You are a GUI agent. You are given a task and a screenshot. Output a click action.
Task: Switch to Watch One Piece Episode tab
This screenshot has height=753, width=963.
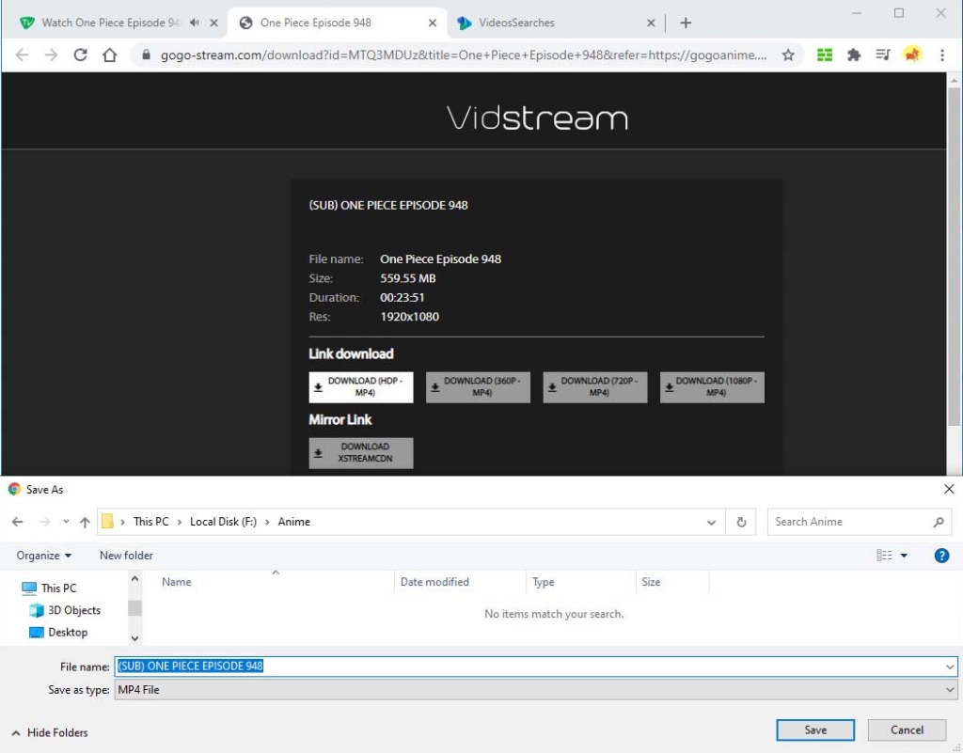point(111,23)
